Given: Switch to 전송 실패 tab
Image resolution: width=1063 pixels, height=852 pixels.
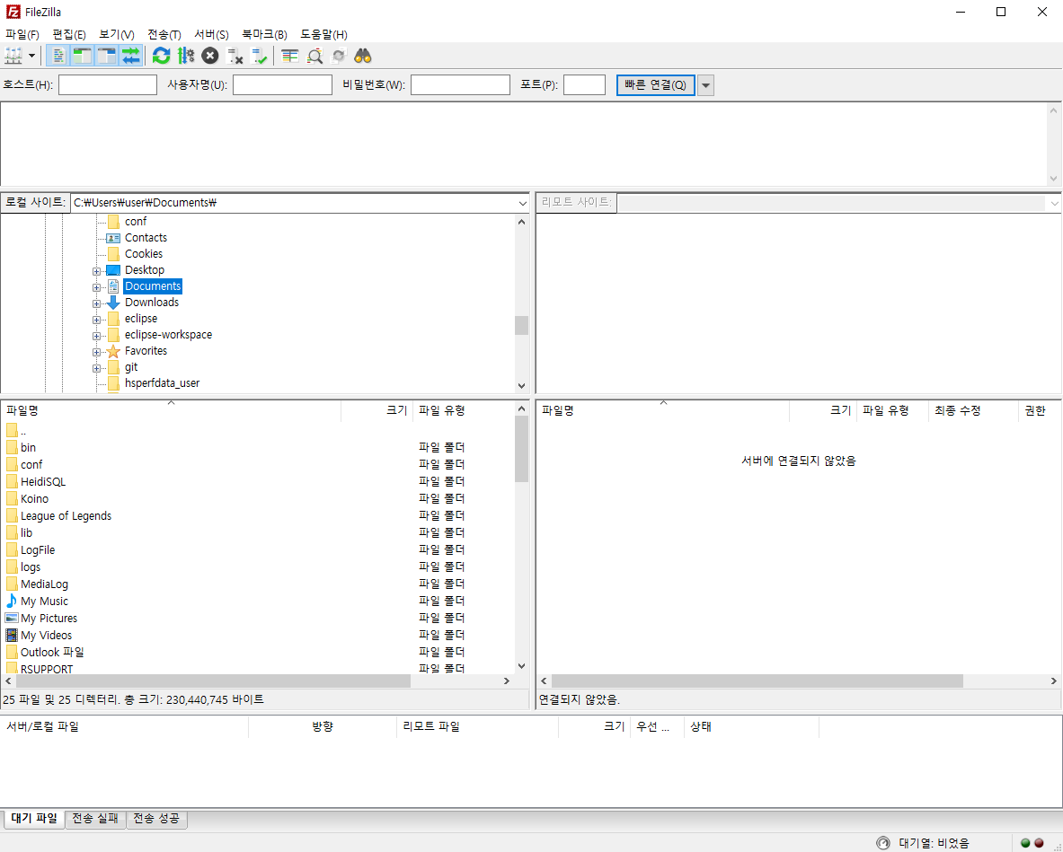Looking at the screenshot, I should [x=95, y=819].
